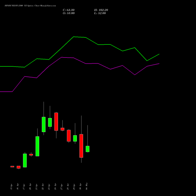This screenshot has height=196, width=196.
Task: Select the 30 Apr date label
Action: click(x=80, y=187)
